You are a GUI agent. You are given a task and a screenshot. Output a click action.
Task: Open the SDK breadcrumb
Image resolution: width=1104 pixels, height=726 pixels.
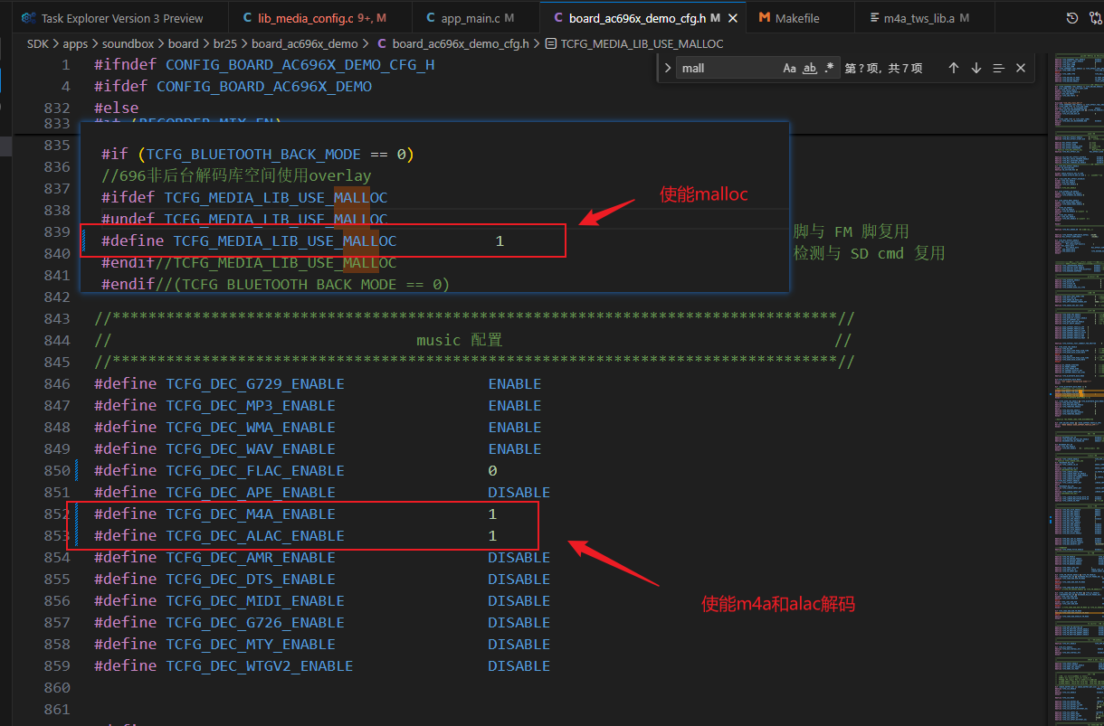click(x=38, y=43)
